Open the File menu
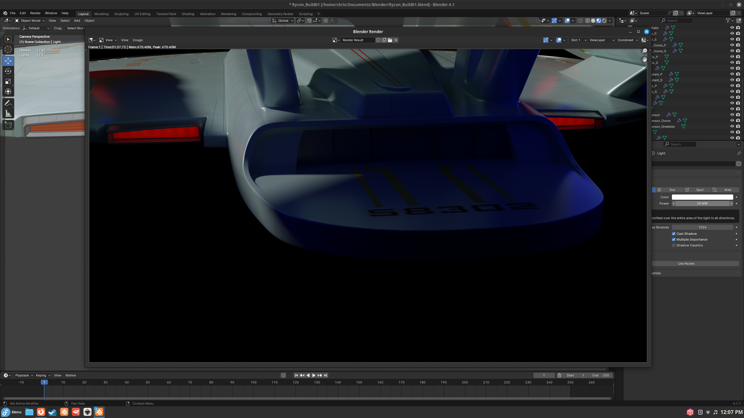 point(13,13)
